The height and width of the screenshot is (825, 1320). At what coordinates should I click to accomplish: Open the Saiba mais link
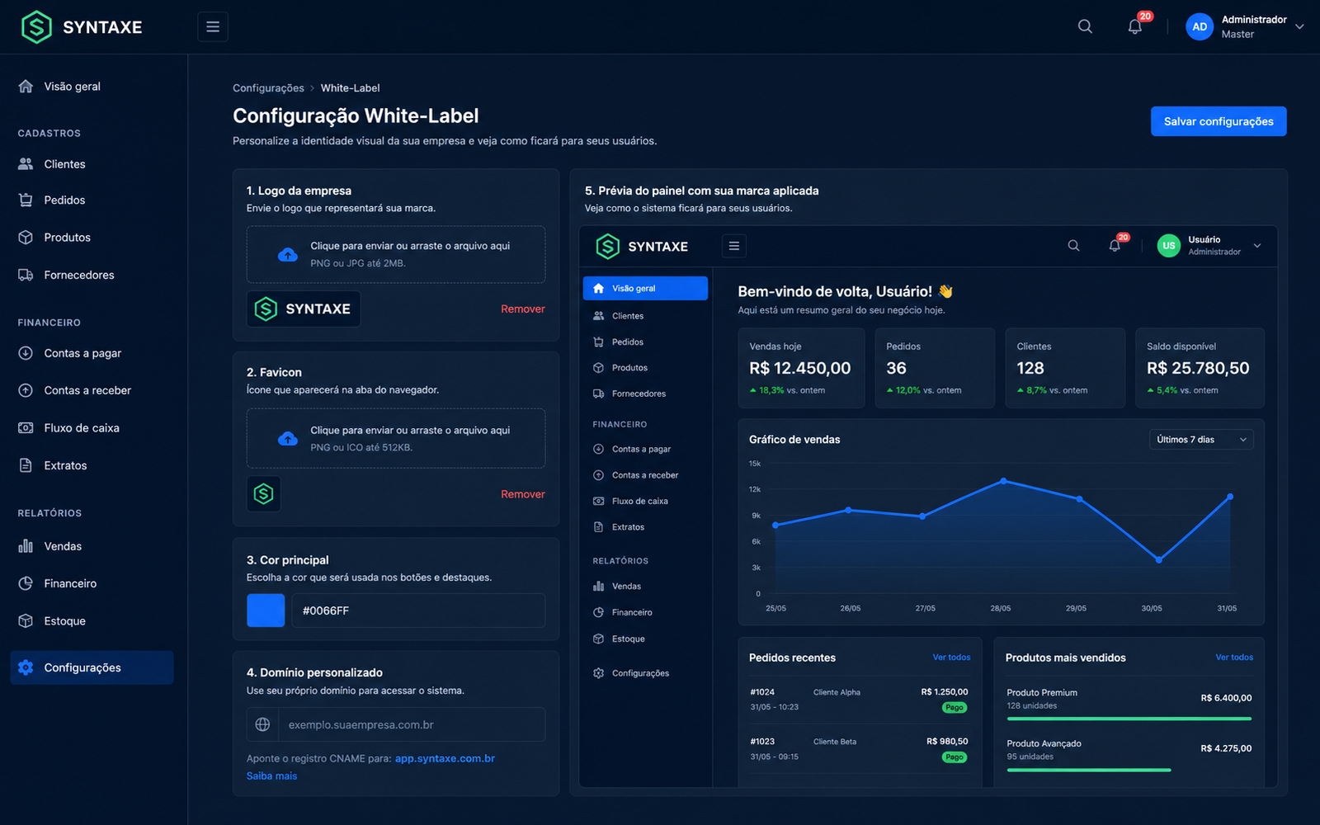[271, 775]
